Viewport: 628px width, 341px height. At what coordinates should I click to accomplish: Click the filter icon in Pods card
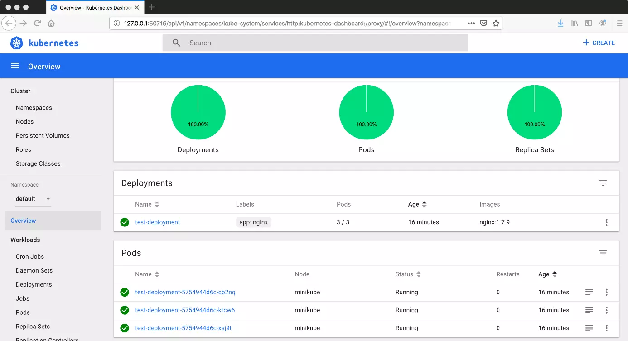tap(603, 253)
